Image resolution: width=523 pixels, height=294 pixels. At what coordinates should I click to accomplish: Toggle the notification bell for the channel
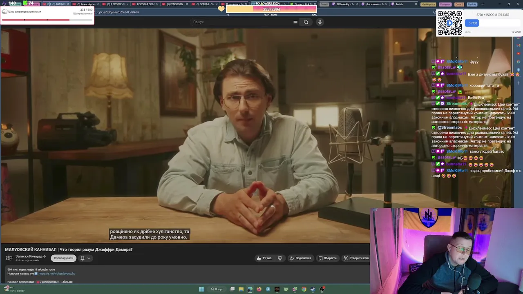click(82, 258)
